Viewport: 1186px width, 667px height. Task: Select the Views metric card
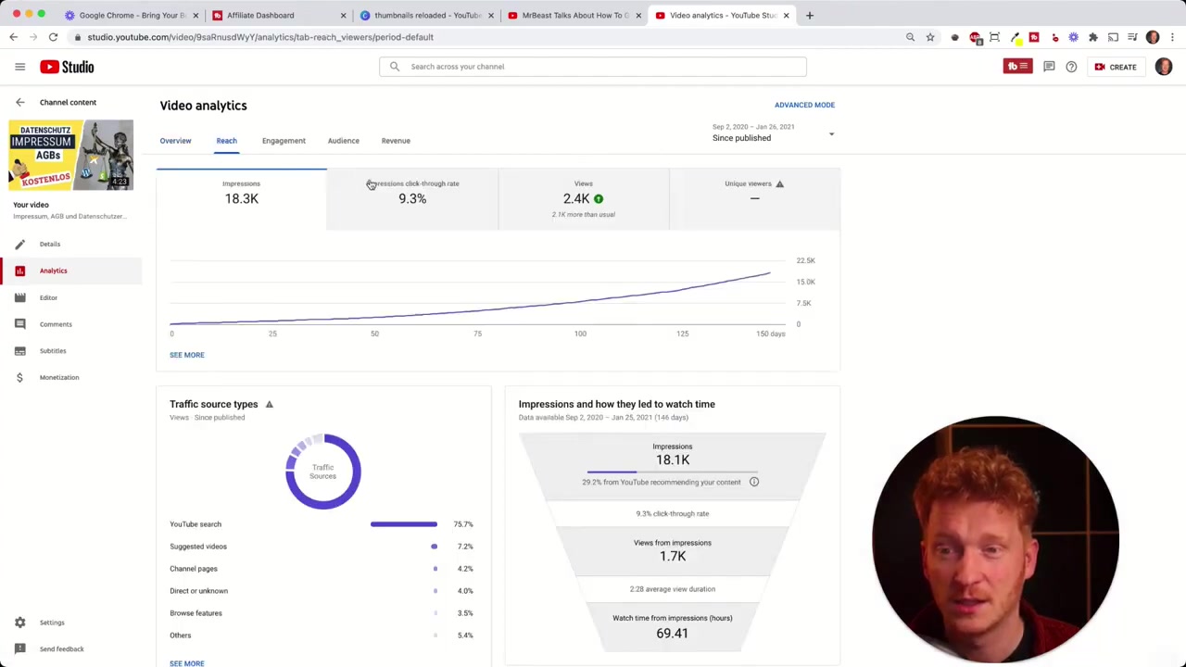point(584,199)
